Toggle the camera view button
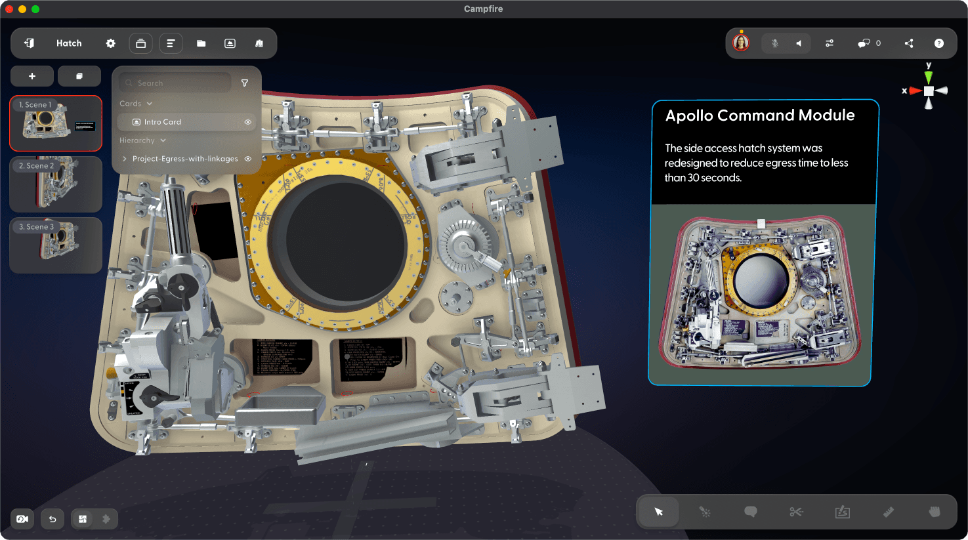968x540 pixels. [22, 519]
